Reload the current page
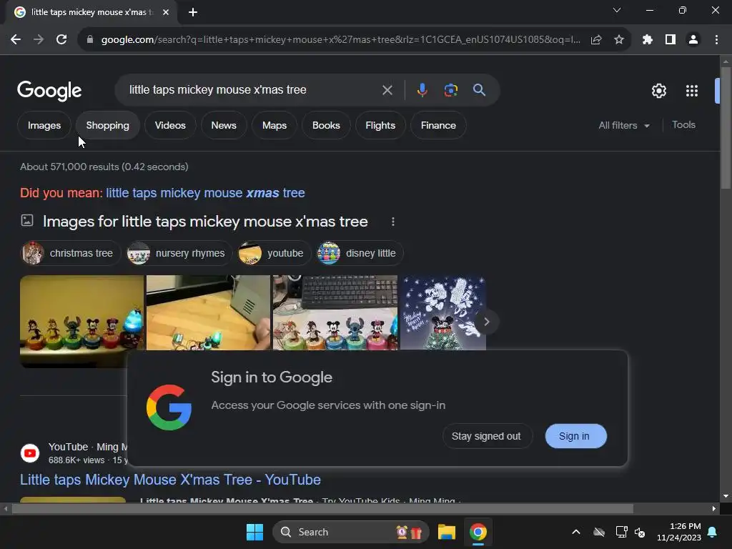 [61, 40]
